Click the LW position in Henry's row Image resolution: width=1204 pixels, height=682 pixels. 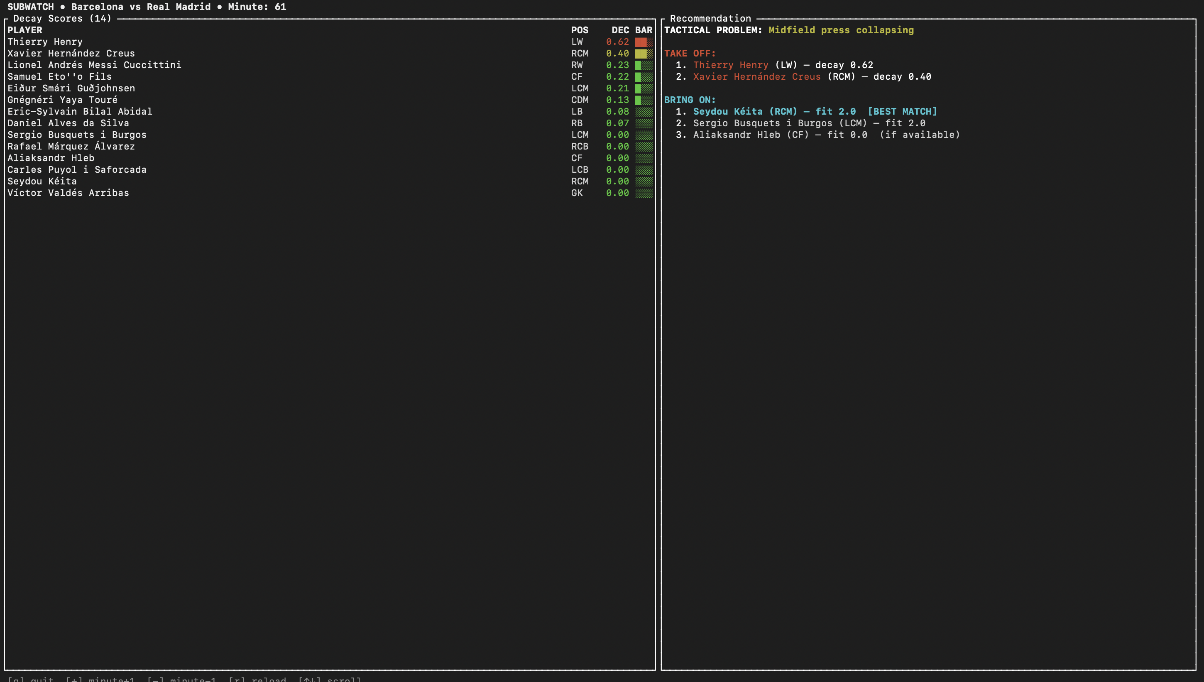pyautogui.click(x=577, y=42)
